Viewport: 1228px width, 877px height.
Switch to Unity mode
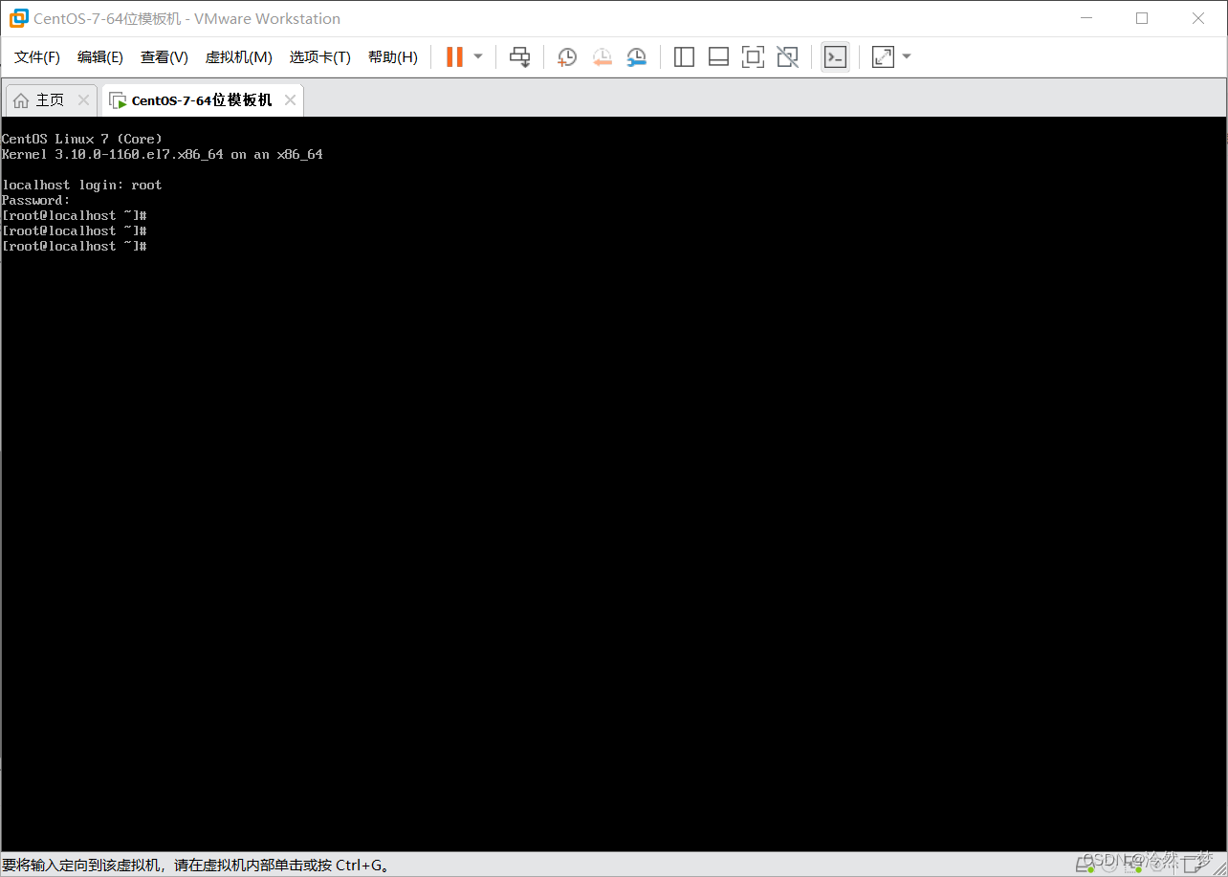[x=787, y=57]
